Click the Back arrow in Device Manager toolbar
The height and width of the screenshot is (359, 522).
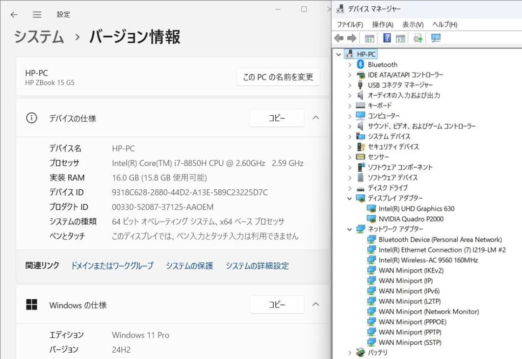339,38
